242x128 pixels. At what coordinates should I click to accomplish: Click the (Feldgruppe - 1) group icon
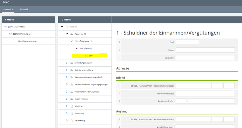(x=77, y=41)
